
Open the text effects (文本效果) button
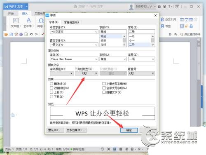pyautogui.click(x=76, y=130)
